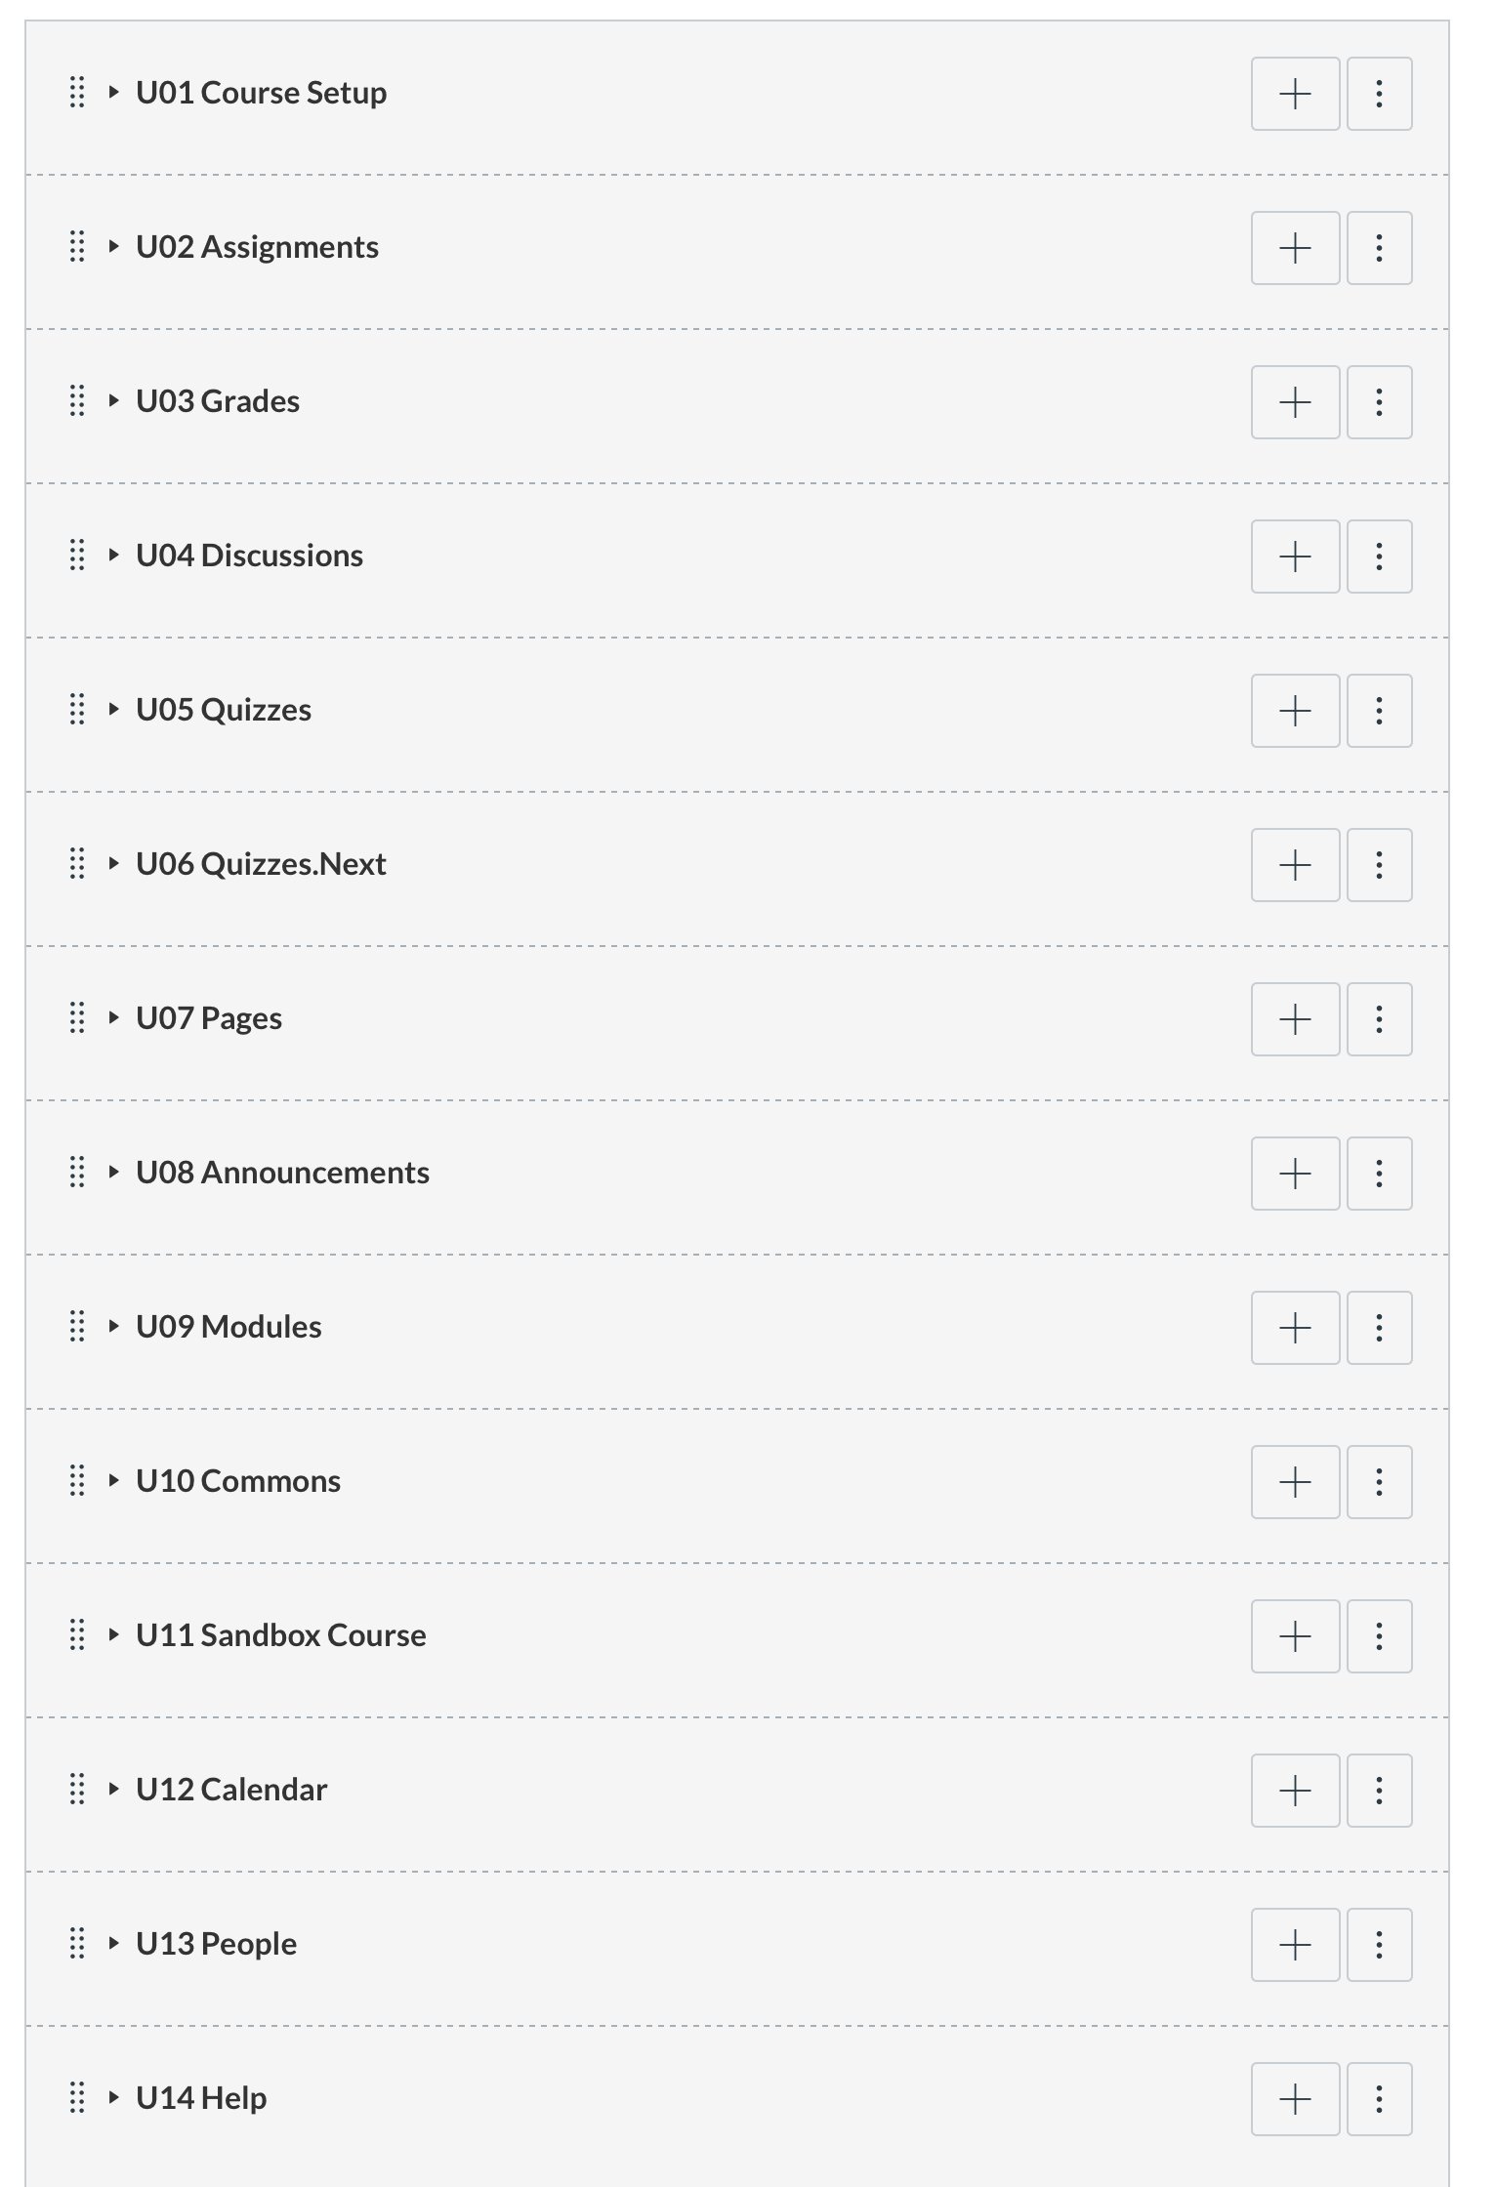Expand the U12 Calendar module
This screenshot has width=1497, height=2187.
pos(113,1790)
